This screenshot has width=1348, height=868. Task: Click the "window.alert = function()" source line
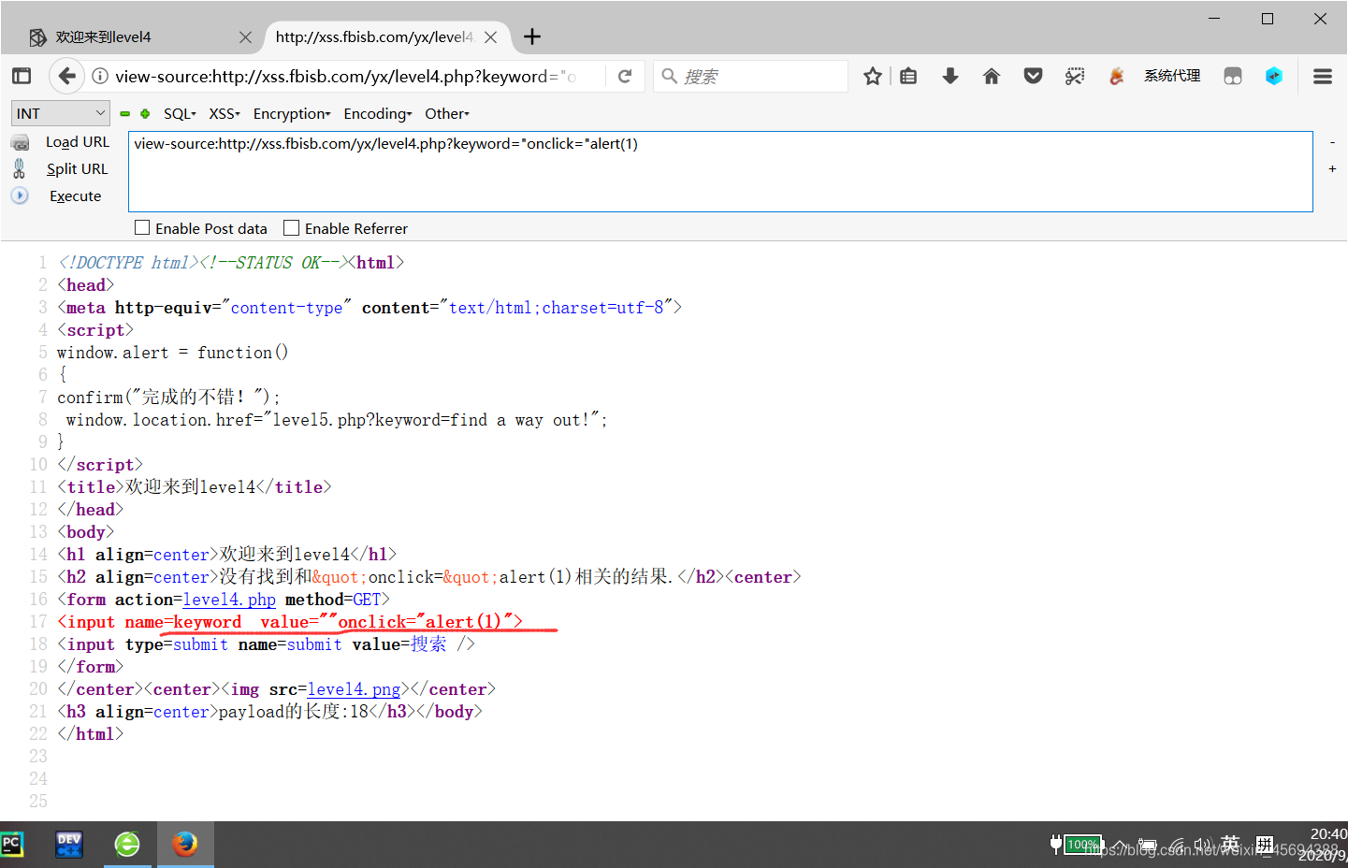pyautogui.click(x=173, y=353)
